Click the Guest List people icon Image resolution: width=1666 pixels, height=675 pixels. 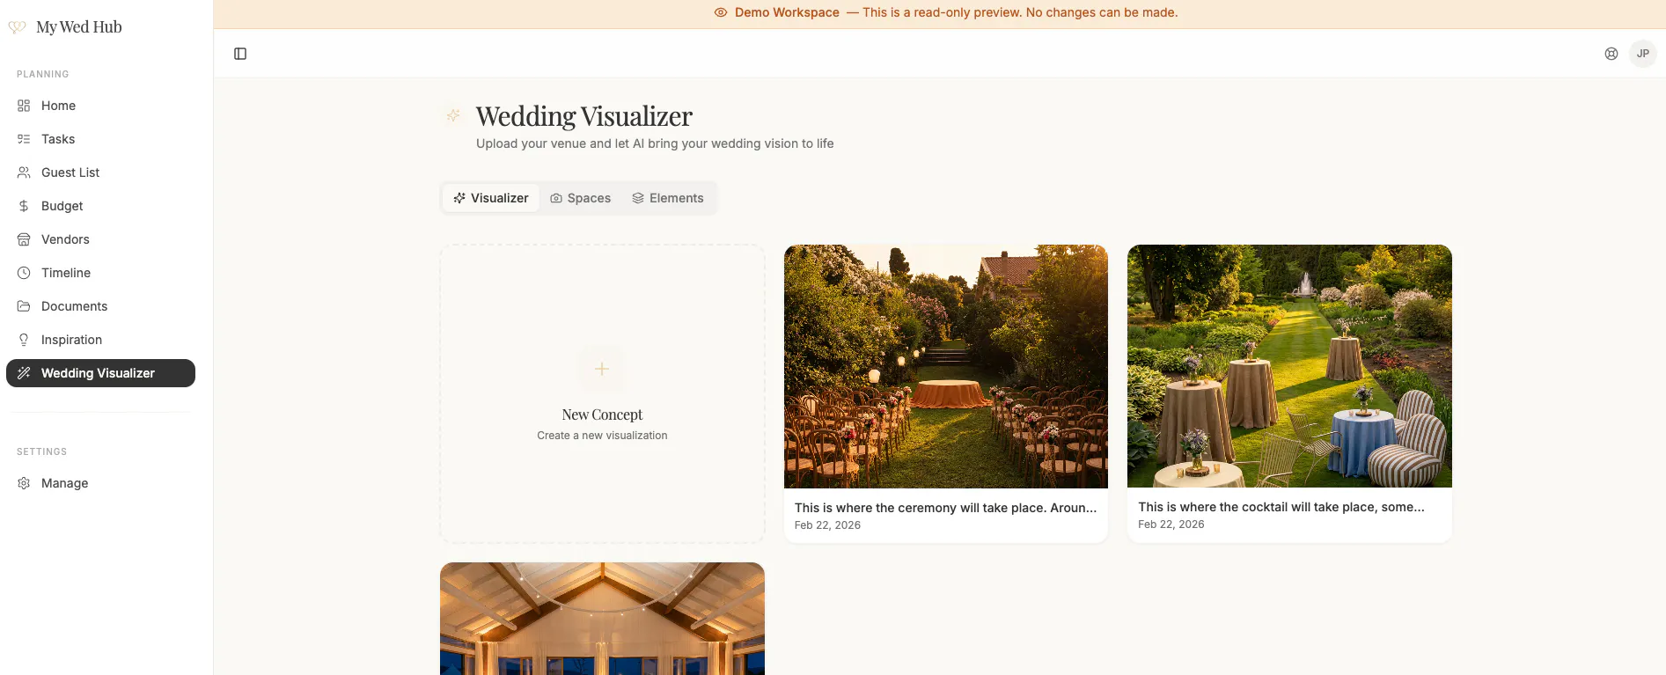[x=24, y=172]
